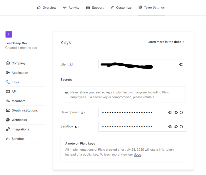
Task: Select Keys in the sidebar
Action: tap(25, 82)
